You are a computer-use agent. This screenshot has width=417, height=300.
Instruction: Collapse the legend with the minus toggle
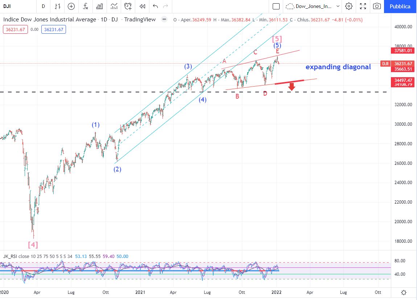tap(164, 19)
